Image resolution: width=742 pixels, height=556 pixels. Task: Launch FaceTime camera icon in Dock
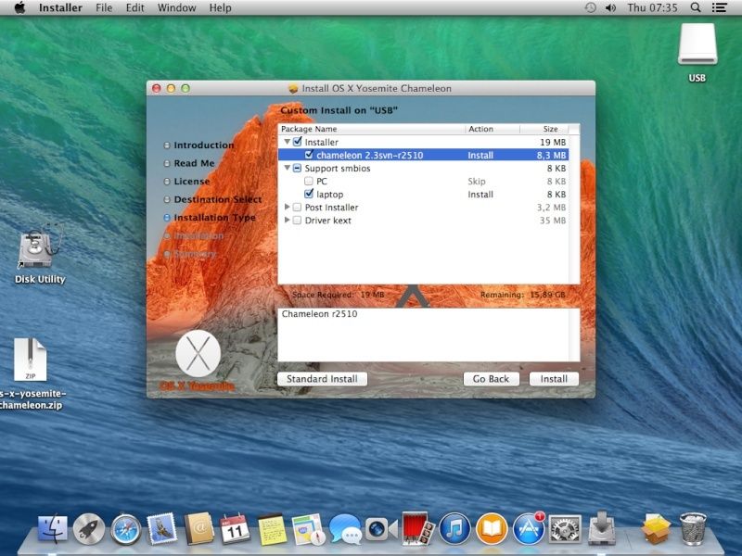click(381, 528)
